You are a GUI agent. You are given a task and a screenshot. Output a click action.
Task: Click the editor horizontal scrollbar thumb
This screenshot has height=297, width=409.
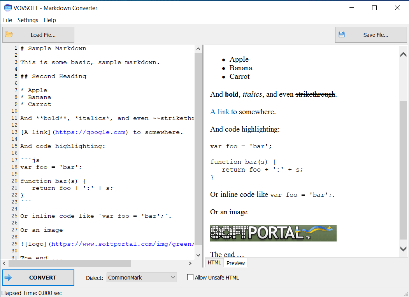pyautogui.click(x=70, y=263)
